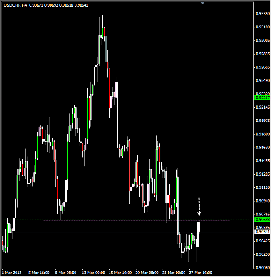This screenshot has height=277, width=271.
Task: Click the 13 Mar 00:00 time label
Action: tap(93, 273)
